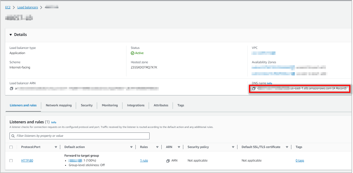Sort by Default SSL/TLS certificate column

click(x=287, y=147)
